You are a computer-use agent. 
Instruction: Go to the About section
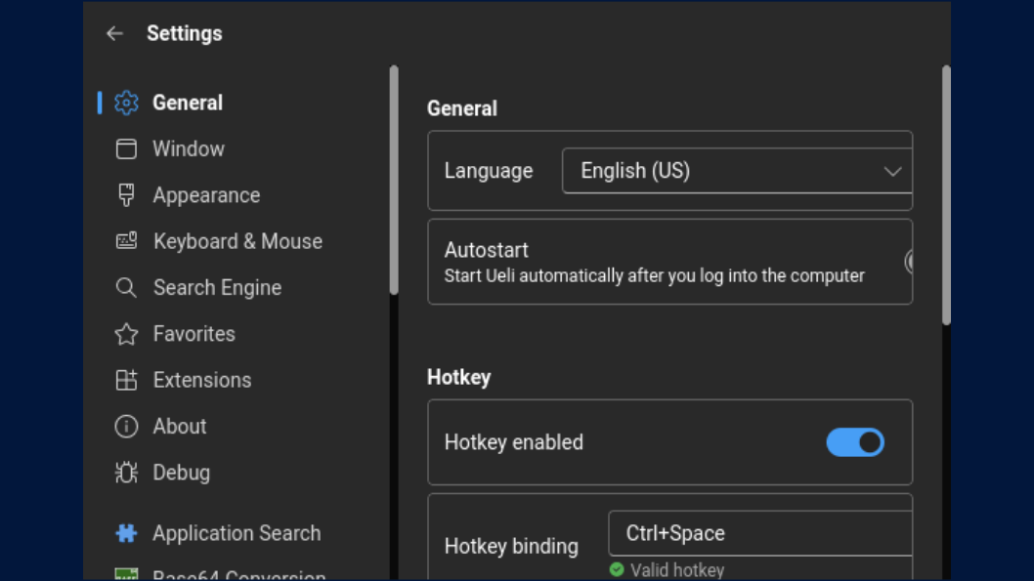(179, 427)
